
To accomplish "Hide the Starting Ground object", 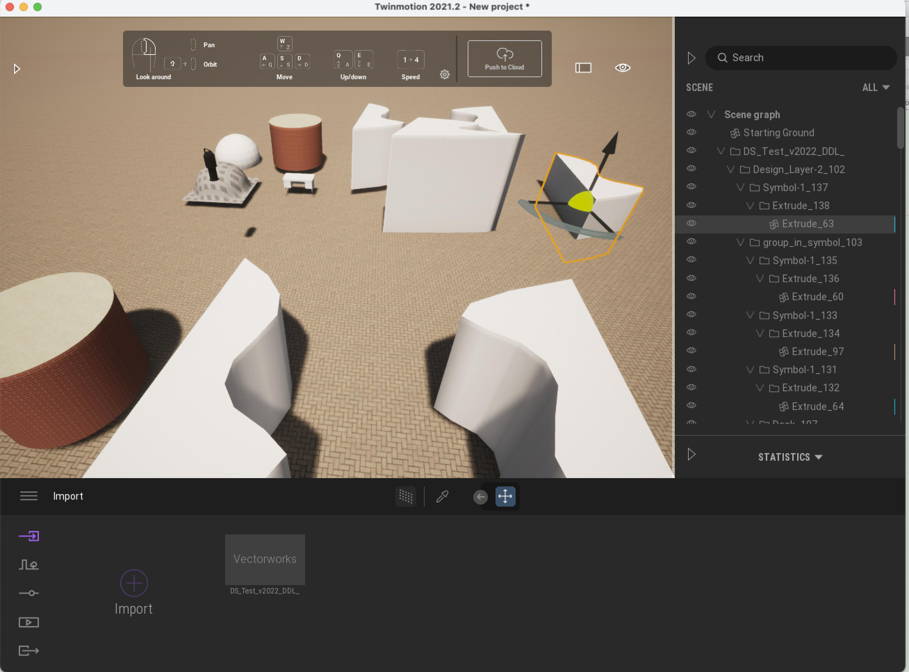I will click(691, 132).
